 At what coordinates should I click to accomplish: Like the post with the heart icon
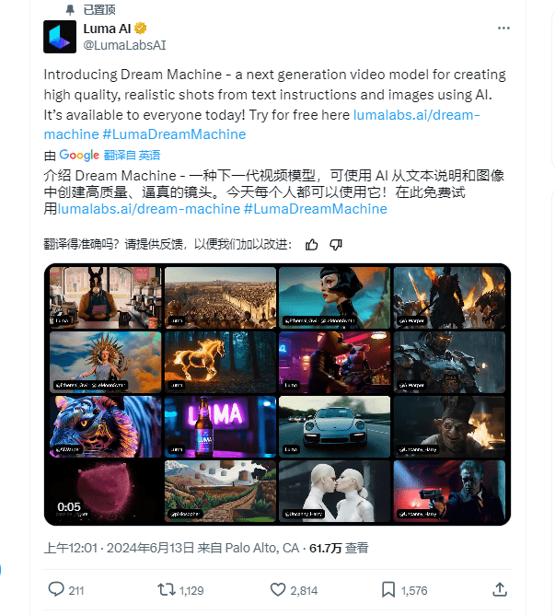(x=278, y=589)
